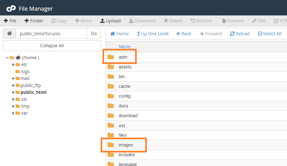This screenshot has width=287, height=166.
Task: Expand the etc folder in tree
Action: [13, 65]
